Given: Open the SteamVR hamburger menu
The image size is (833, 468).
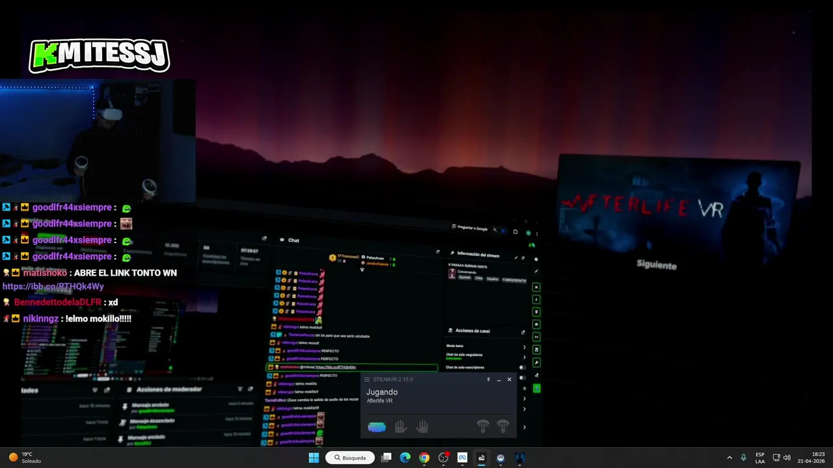Looking at the screenshot, I should point(367,380).
